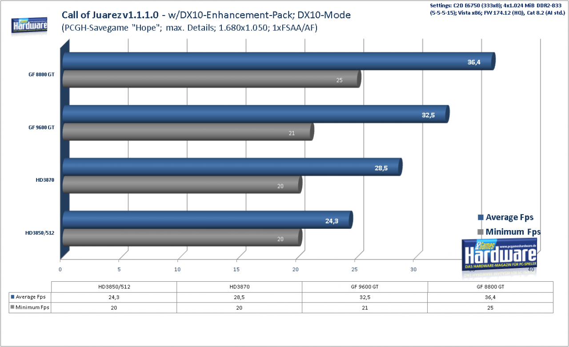The image size is (569, 347).
Task: Click the "Minimum Fps" legend label in the chart
Action: click(513, 231)
